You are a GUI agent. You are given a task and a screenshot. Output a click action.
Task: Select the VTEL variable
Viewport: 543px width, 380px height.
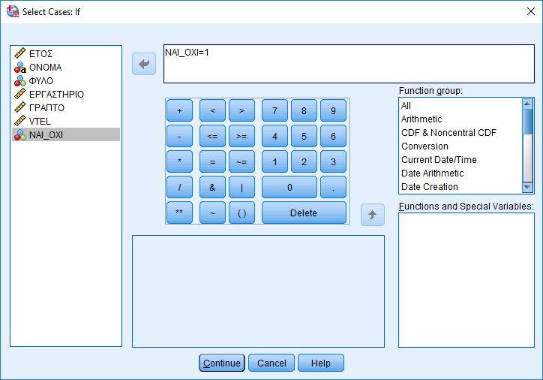pos(66,121)
